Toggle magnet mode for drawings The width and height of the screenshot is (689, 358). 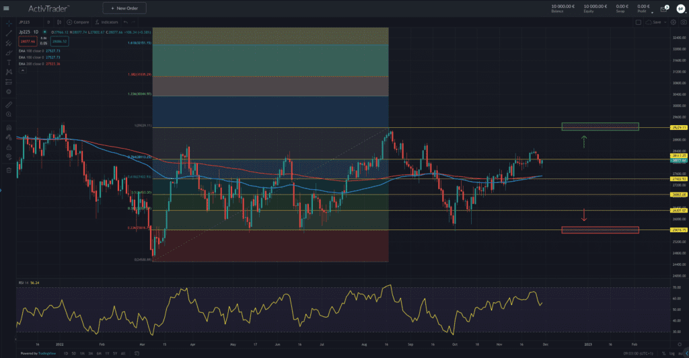(9, 127)
